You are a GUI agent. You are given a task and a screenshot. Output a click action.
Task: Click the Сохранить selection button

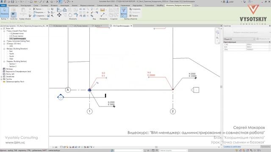[135, 9]
